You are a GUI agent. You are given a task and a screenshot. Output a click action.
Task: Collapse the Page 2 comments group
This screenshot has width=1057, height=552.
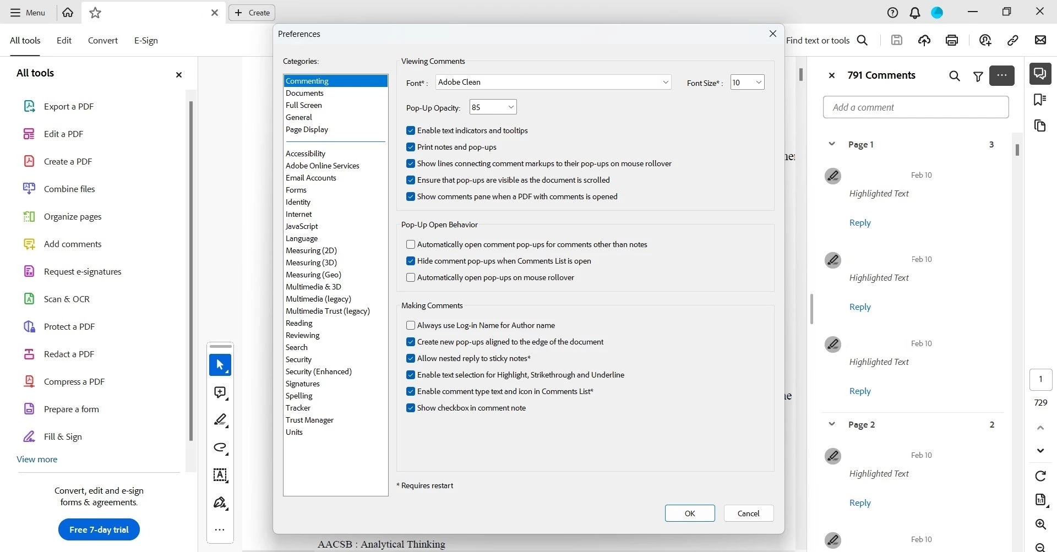[832, 424]
